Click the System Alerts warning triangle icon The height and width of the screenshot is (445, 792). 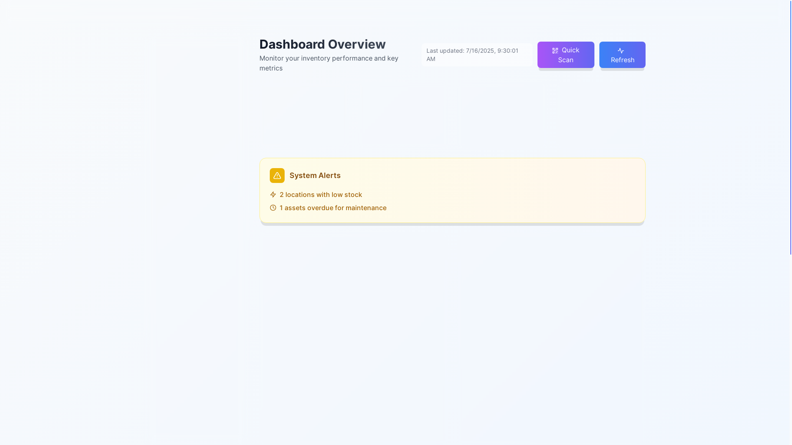coord(277,176)
